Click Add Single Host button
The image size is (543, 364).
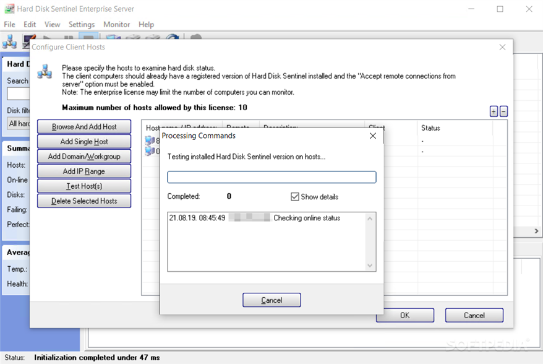pyautogui.click(x=84, y=141)
